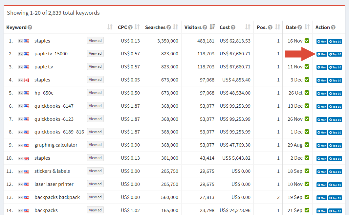The width and height of the screenshot is (349, 215).
Task: Click the help icon beside CPC header
Action: (x=130, y=27)
